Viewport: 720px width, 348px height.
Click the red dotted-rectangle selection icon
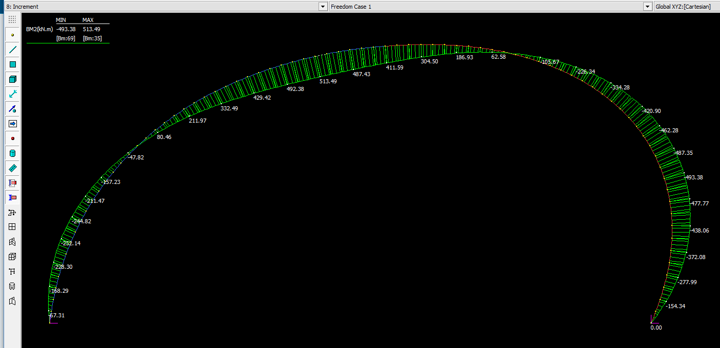(13, 182)
